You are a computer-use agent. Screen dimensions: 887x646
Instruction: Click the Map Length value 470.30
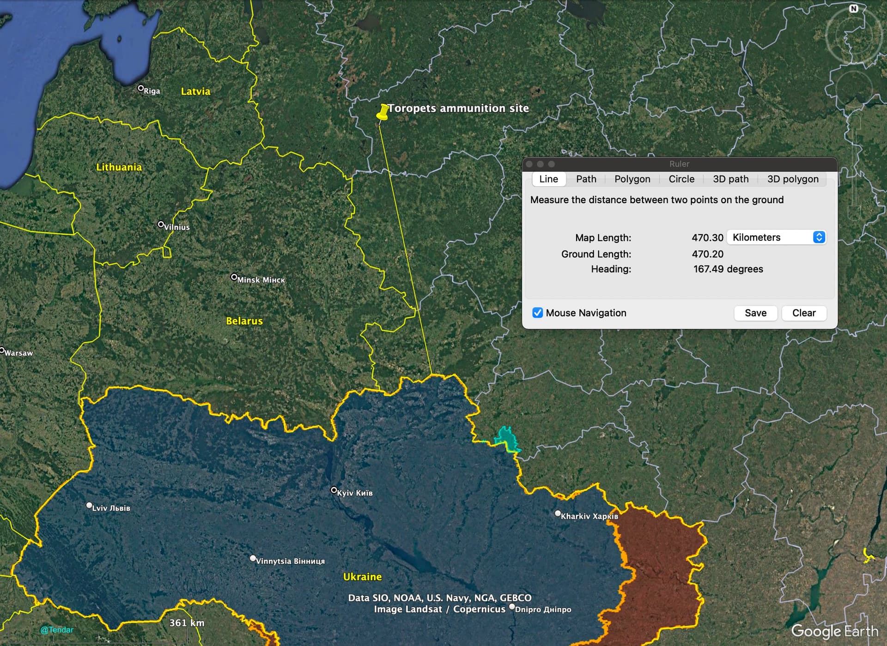tap(707, 238)
